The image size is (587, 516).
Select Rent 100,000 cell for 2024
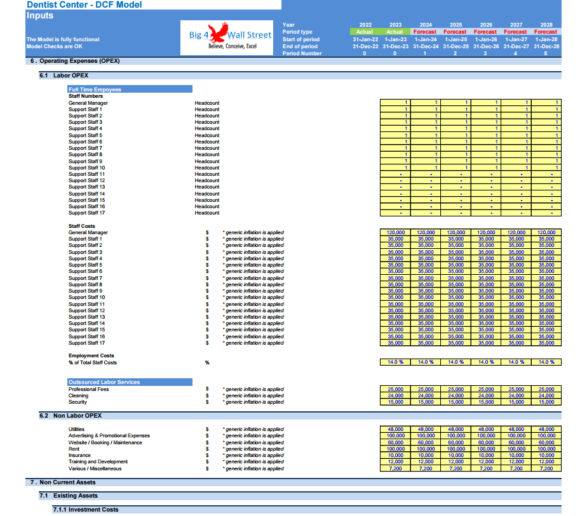(426, 449)
